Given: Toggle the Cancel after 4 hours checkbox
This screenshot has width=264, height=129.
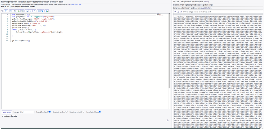Looking at the screenshot, I should pos(100,112).
